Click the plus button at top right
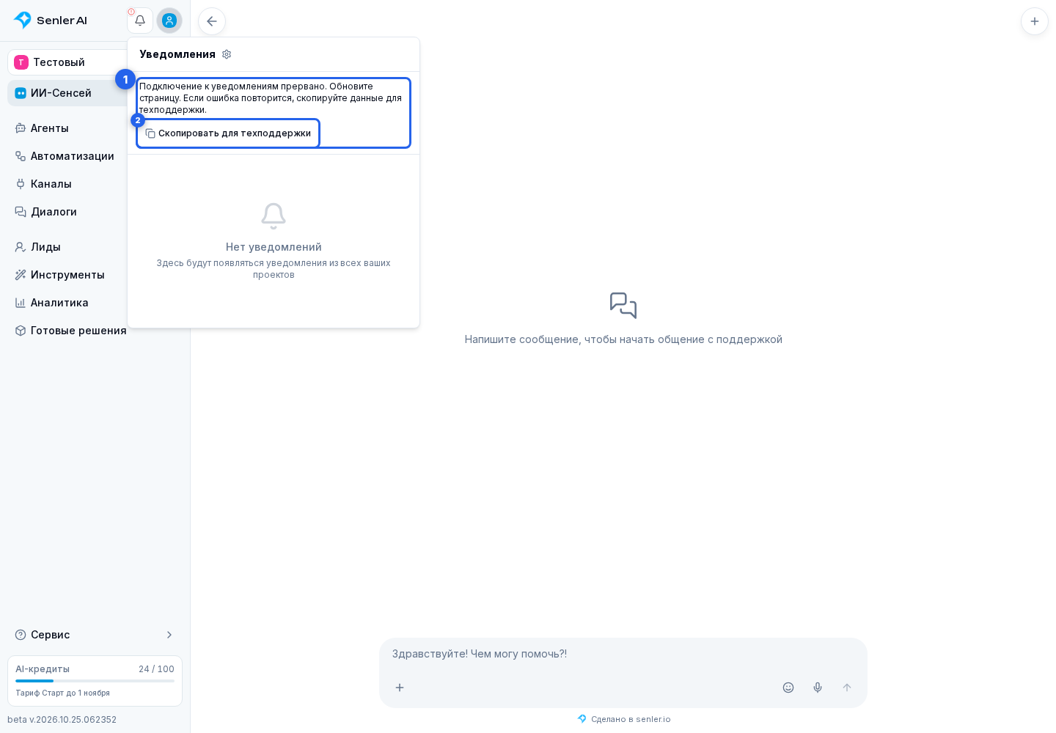 (x=1035, y=21)
